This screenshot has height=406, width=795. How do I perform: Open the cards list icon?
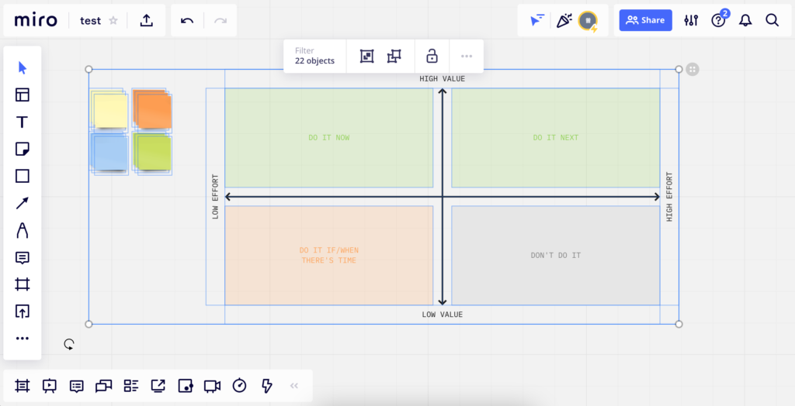pyautogui.click(x=130, y=386)
